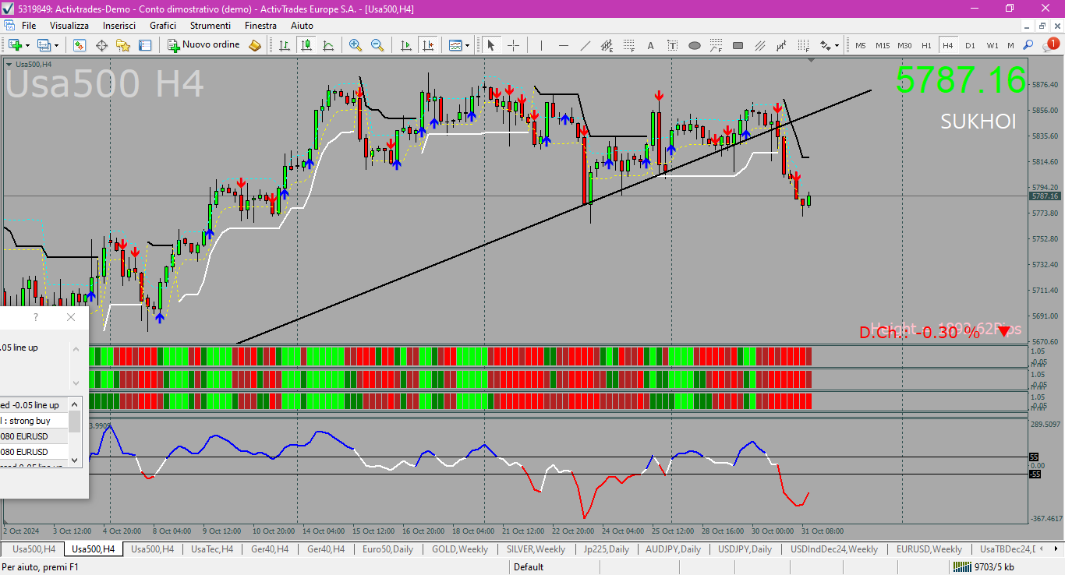Open a new chart window
This screenshot has width=1065, height=575.
(x=15, y=45)
